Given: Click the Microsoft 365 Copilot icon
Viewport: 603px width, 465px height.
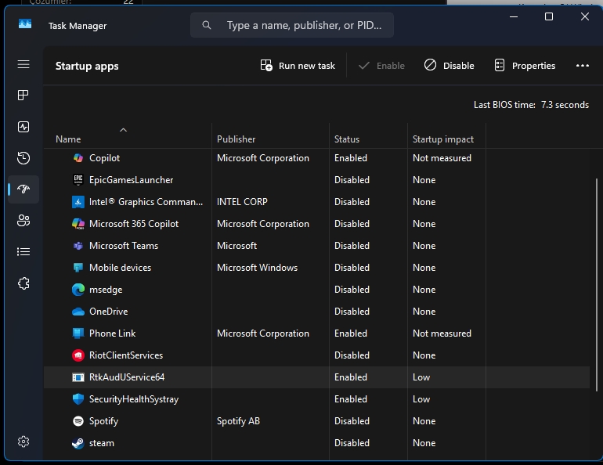Looking at the screenshot, I should pos(78,224).
